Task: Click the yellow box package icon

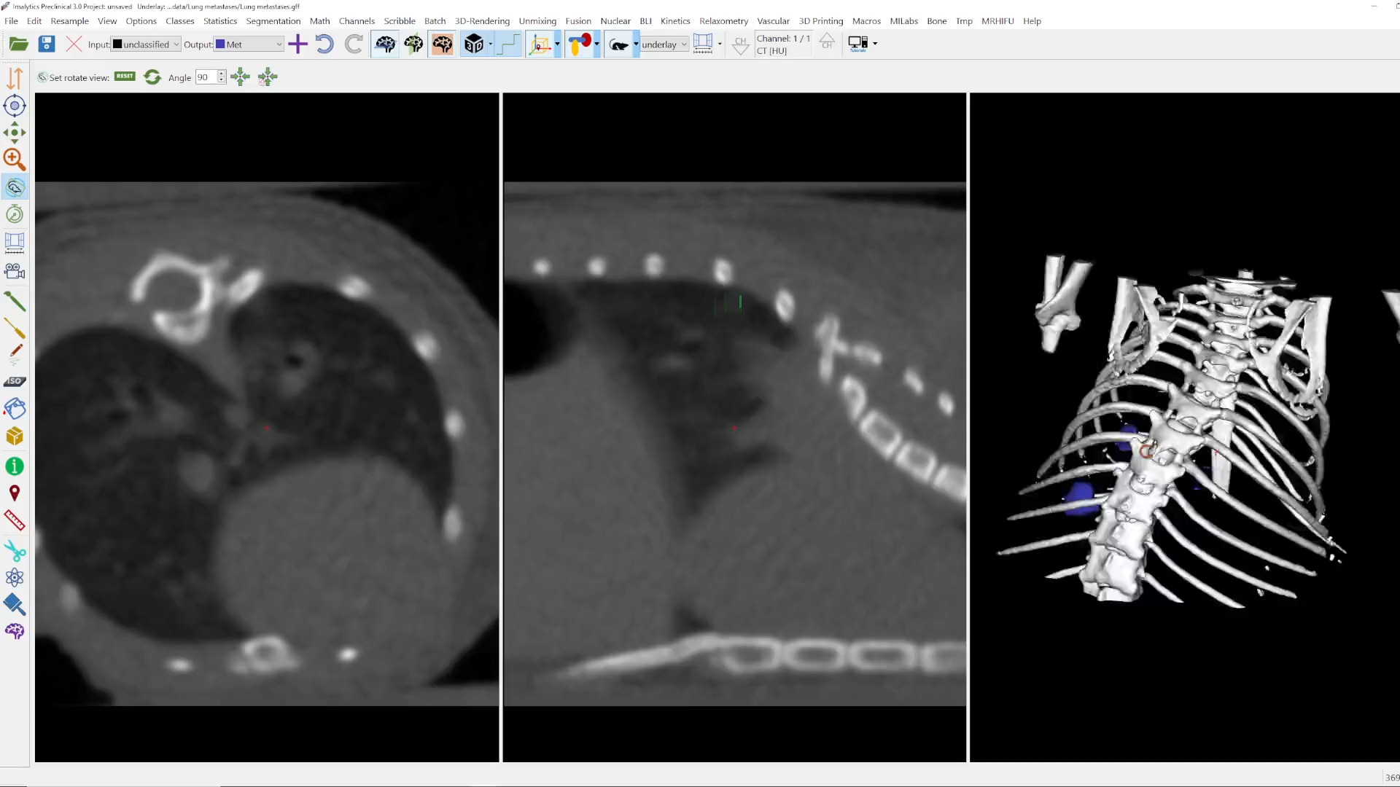Action: 15,436
